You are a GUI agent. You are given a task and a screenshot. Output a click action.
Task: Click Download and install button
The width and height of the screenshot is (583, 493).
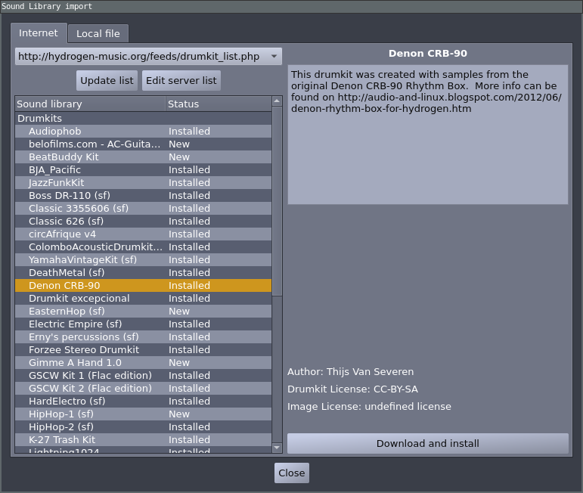click(427, 443)
